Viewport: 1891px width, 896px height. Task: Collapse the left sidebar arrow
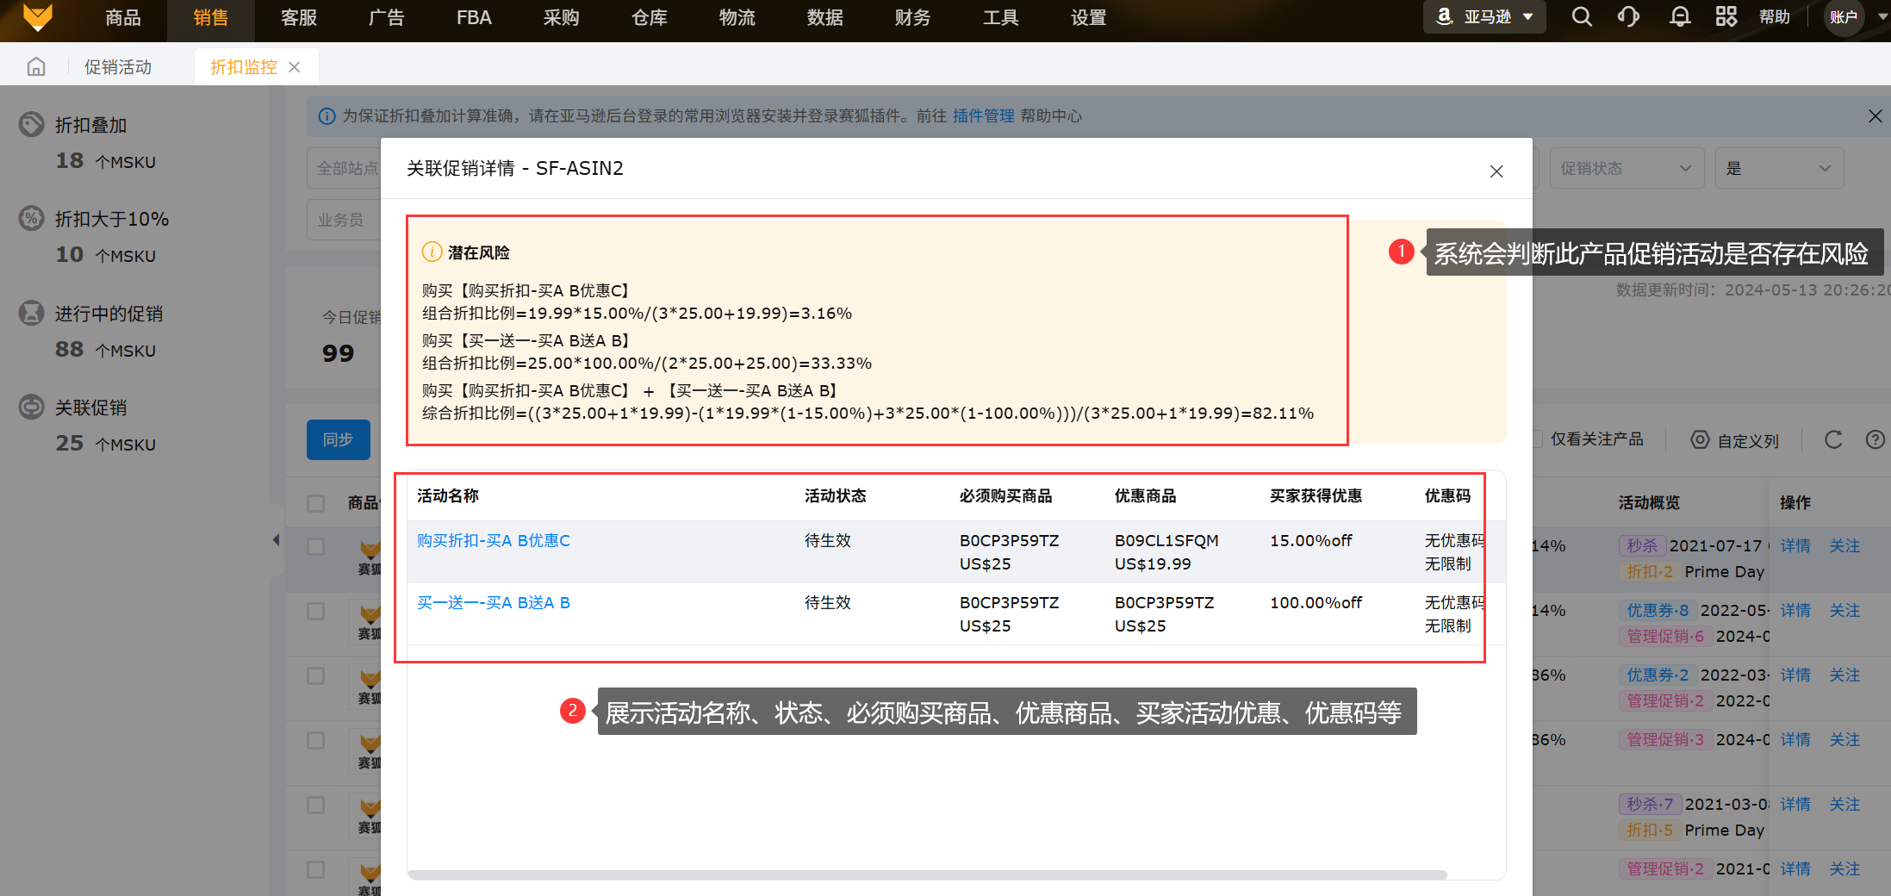click(276, 540)
